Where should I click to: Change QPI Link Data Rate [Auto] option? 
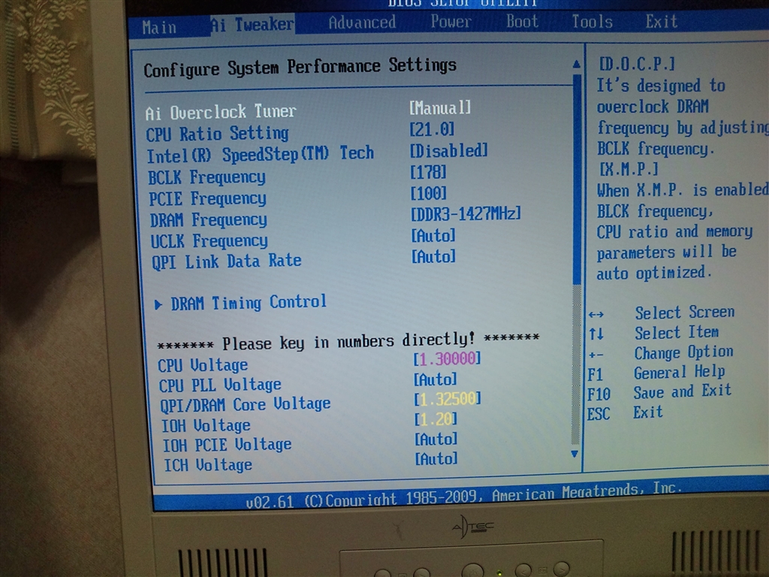pos(433,256)
